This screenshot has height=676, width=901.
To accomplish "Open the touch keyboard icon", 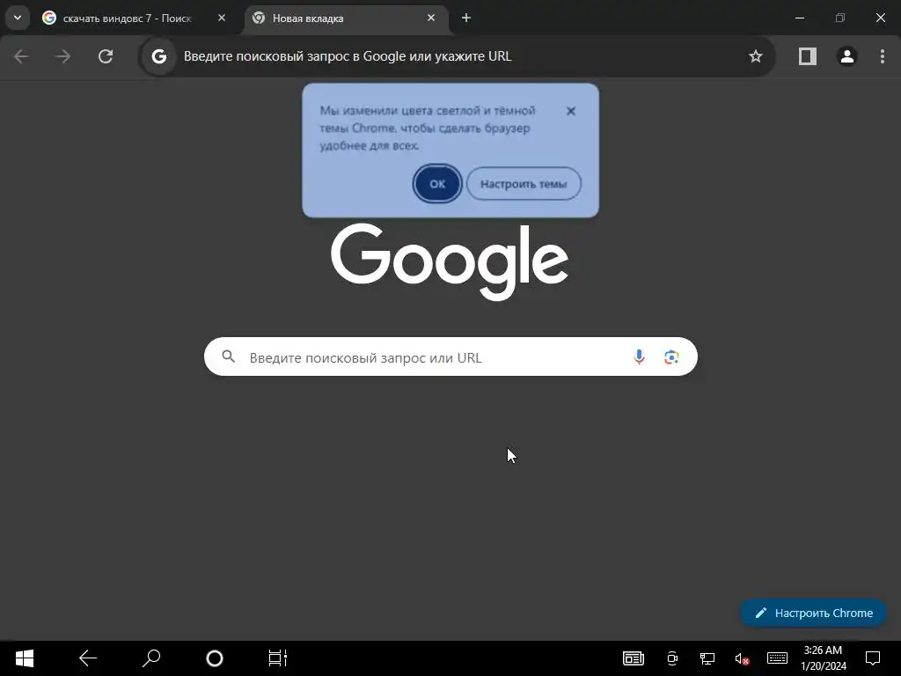I will pyautogui.click(x=777, y=658).
